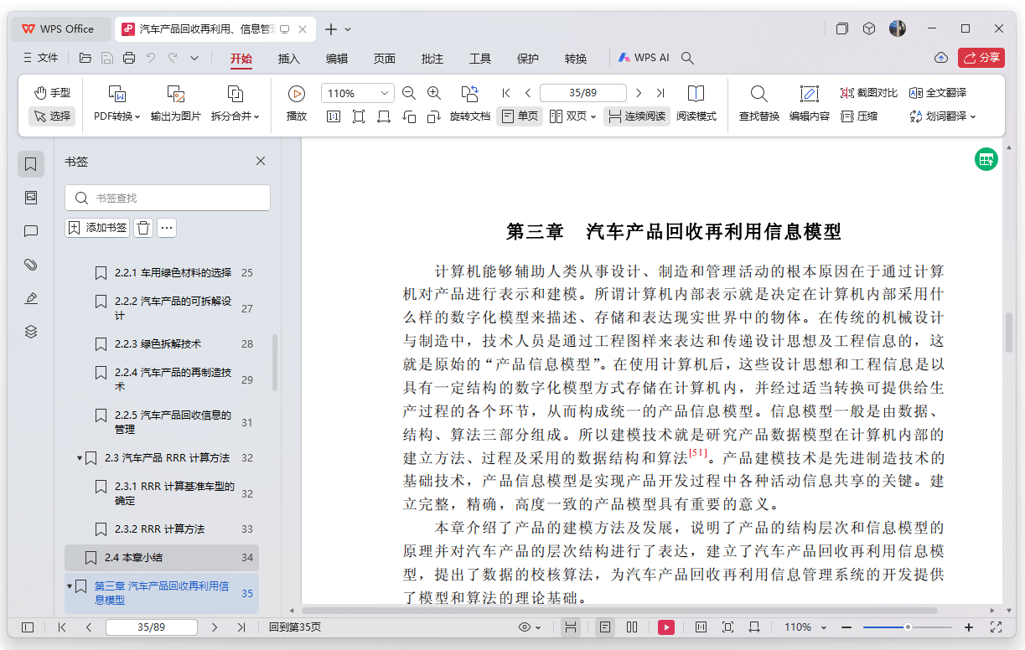The height and width of the screenshot is (650, 1025).
Task: Go to first page using toolbar arrow
Action: coord(506,93)
